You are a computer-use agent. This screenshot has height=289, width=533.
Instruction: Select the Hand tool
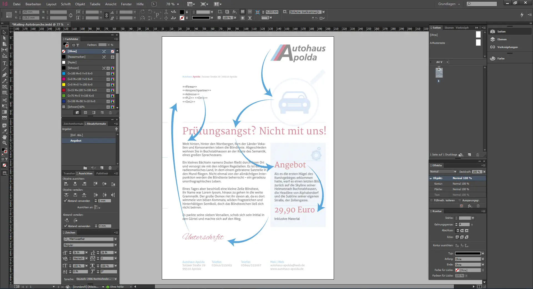[x=4, y=137]
